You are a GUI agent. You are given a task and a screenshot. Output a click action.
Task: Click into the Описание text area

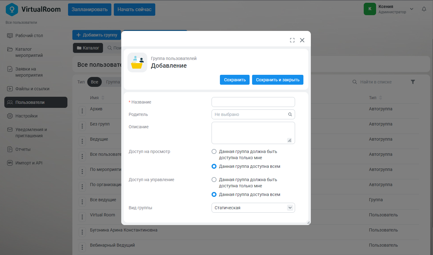click(253, 133)
